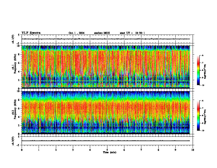Click the ch.2 color bar log(PSD) label
Image resolution: width=217 pixels, height=168 pixels.
(205, 117)
